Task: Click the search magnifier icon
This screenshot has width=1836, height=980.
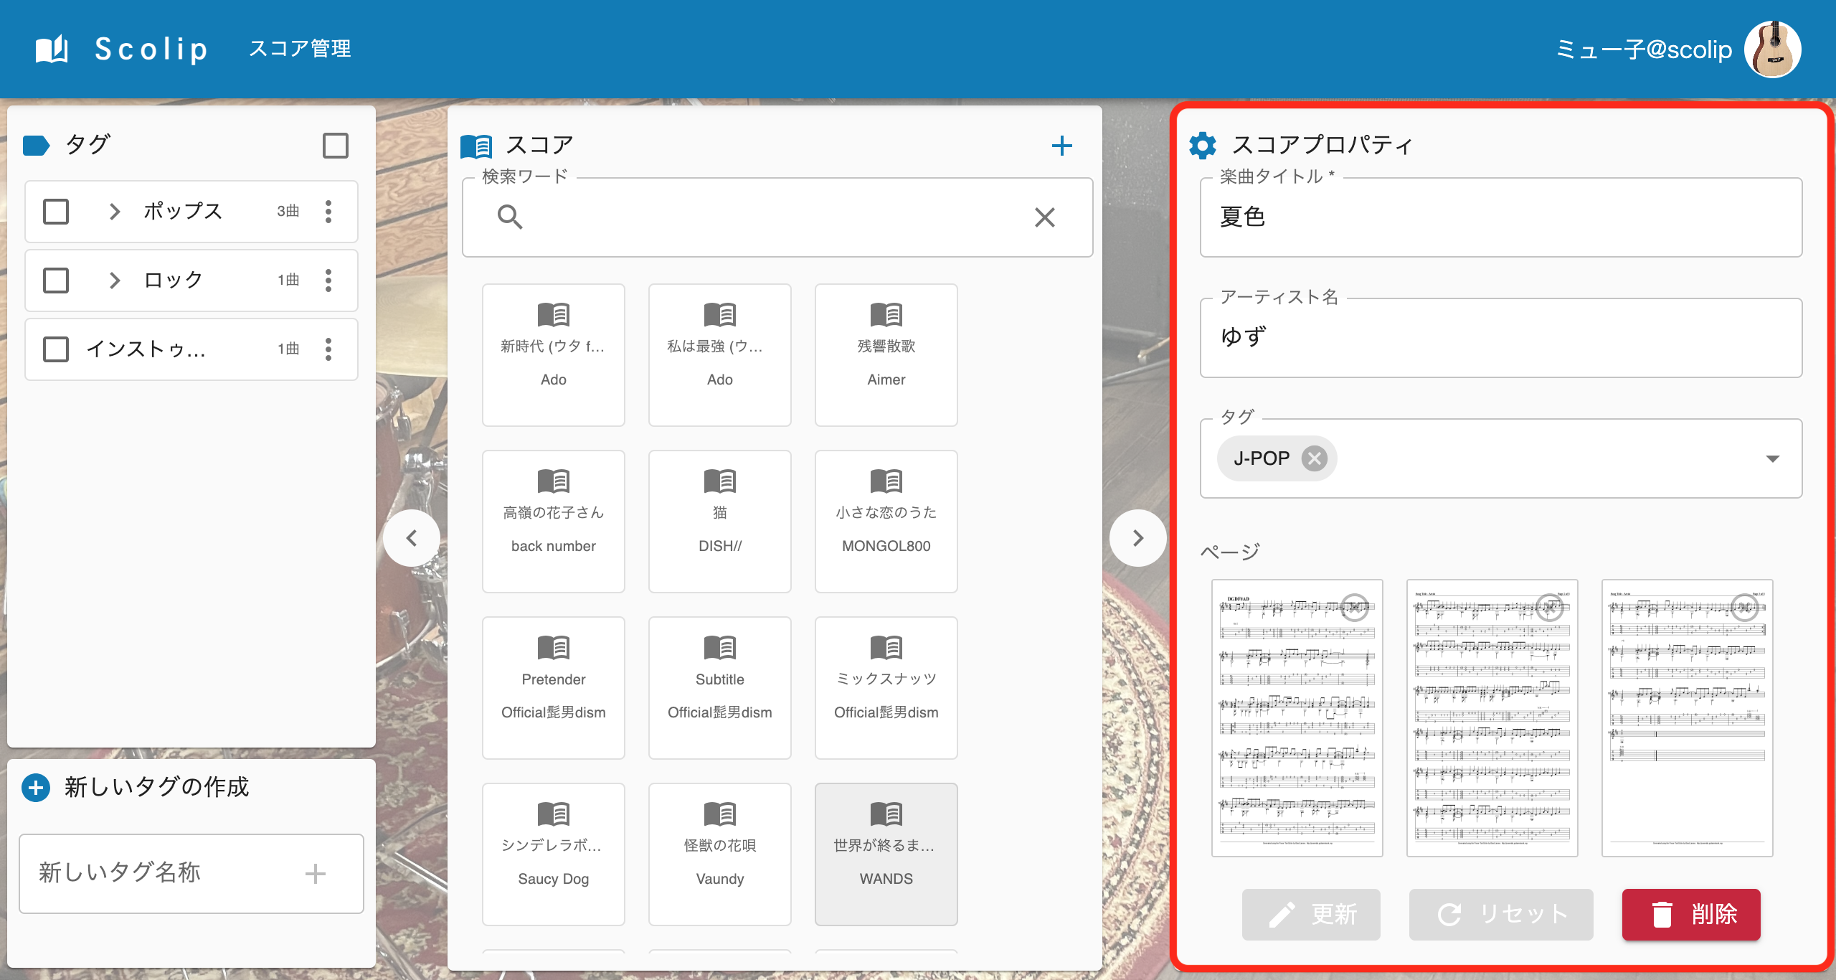Action: click(509, 217)
